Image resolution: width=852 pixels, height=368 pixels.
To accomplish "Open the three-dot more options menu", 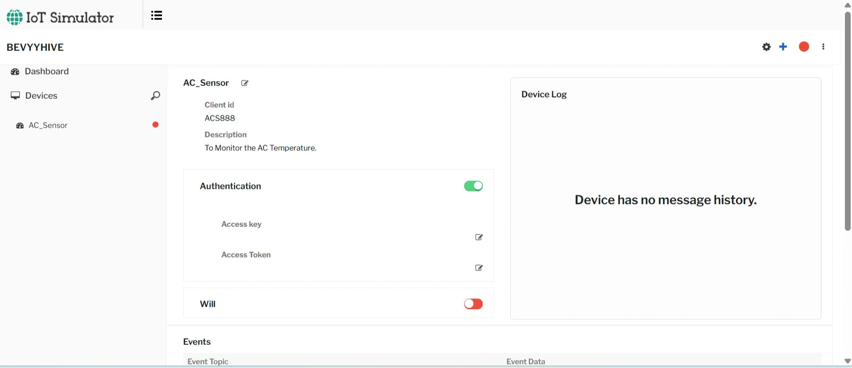I will point(823,47).
